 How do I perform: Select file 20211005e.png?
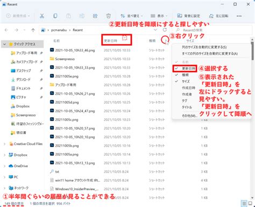pyautogui.click(x=67, y=76)
